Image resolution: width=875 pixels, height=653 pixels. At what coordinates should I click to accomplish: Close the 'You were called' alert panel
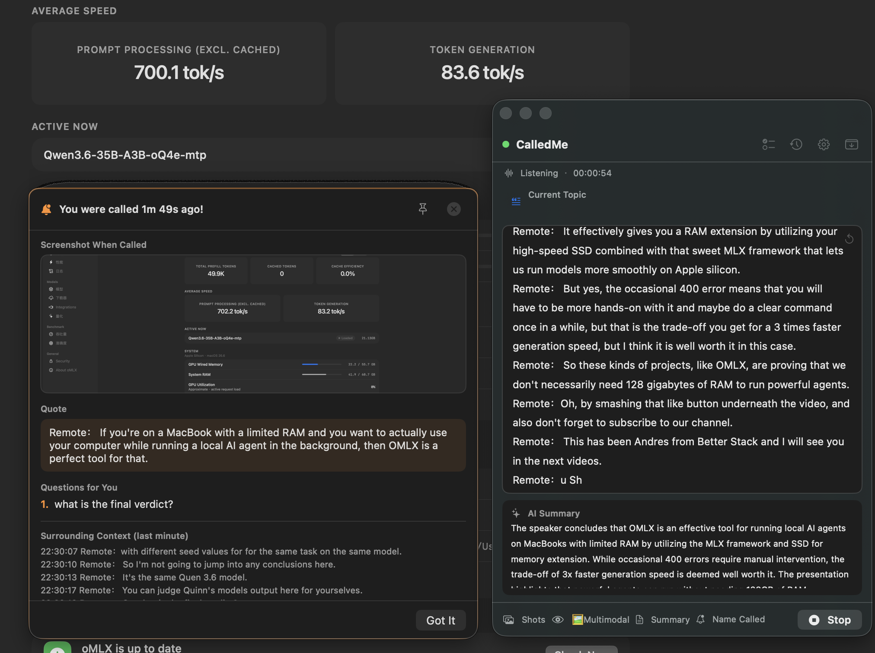coord(454,209)
